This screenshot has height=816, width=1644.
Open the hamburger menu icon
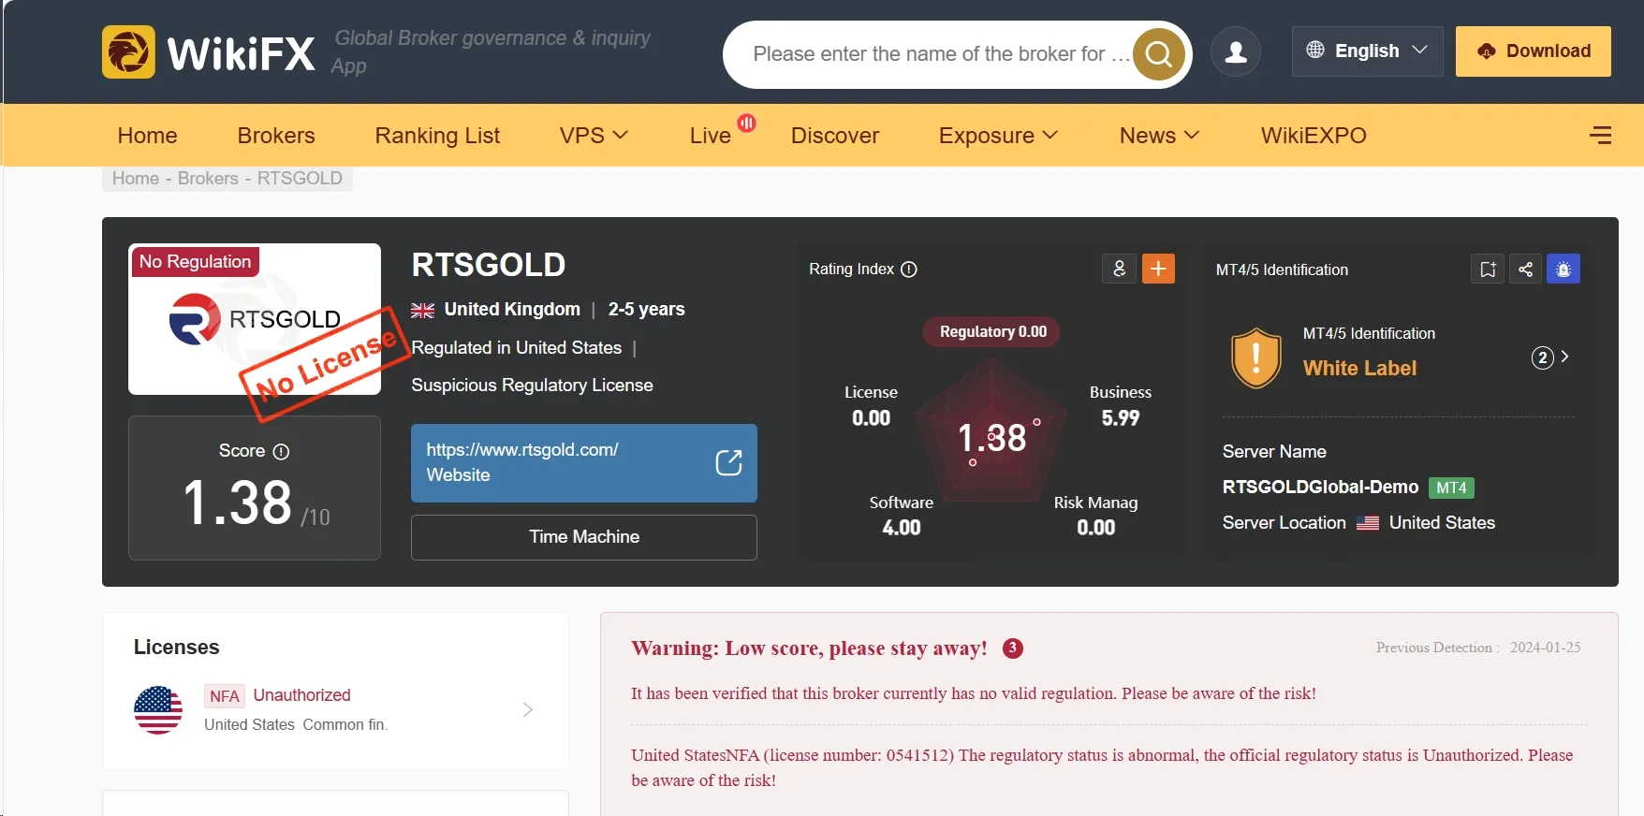click(1601, 136)
